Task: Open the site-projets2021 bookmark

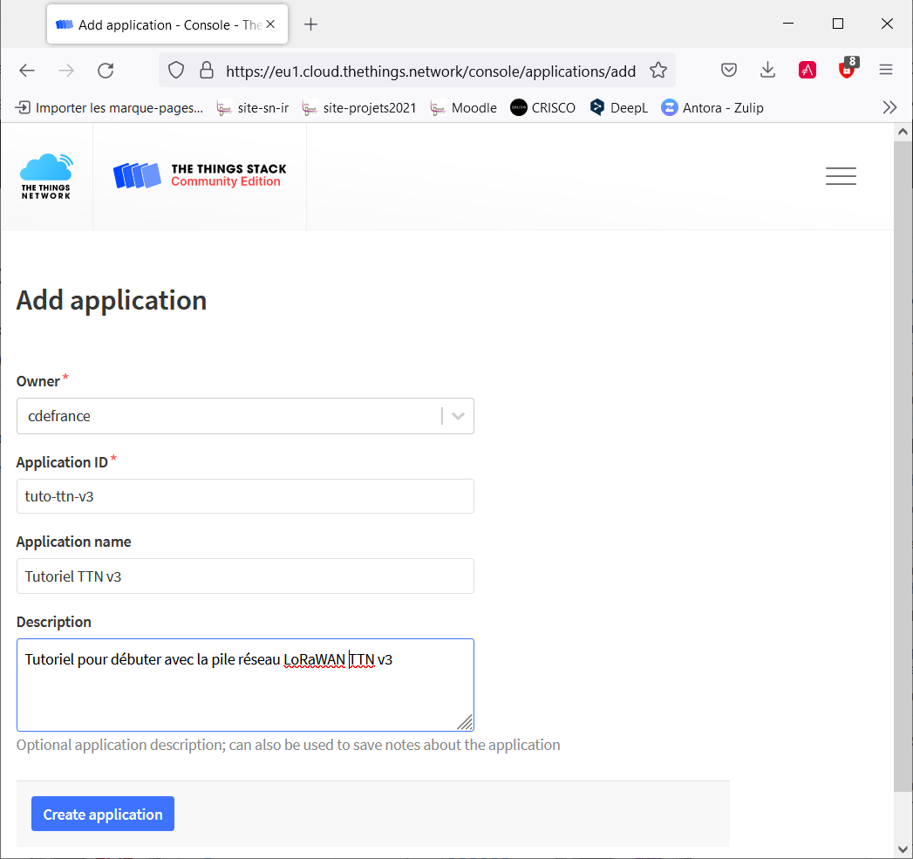Action: [x=359, y=108]
